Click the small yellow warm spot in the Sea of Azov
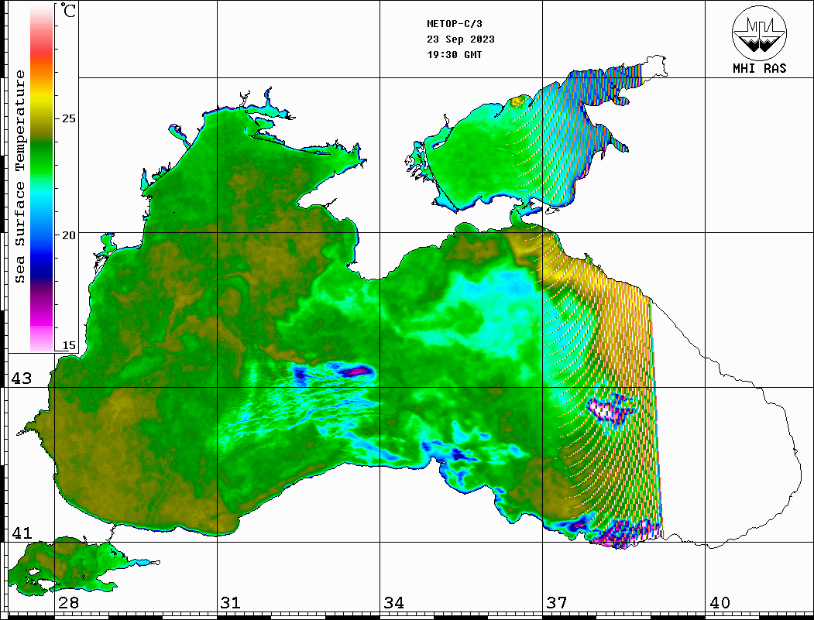 tap(517, 101)
